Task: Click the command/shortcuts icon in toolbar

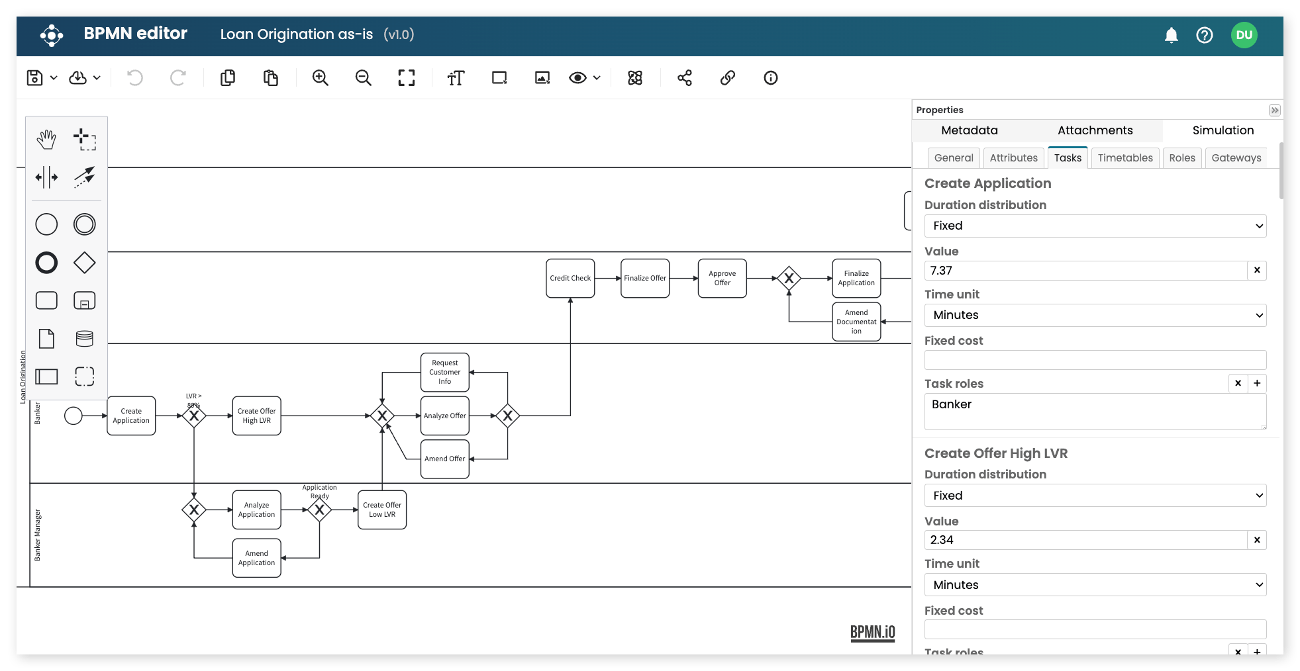Action: [x=635, y=78]
